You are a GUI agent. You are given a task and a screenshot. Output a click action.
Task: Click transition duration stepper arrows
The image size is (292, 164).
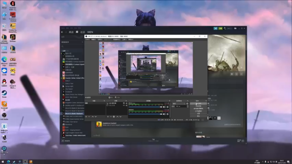click(188, 106)
